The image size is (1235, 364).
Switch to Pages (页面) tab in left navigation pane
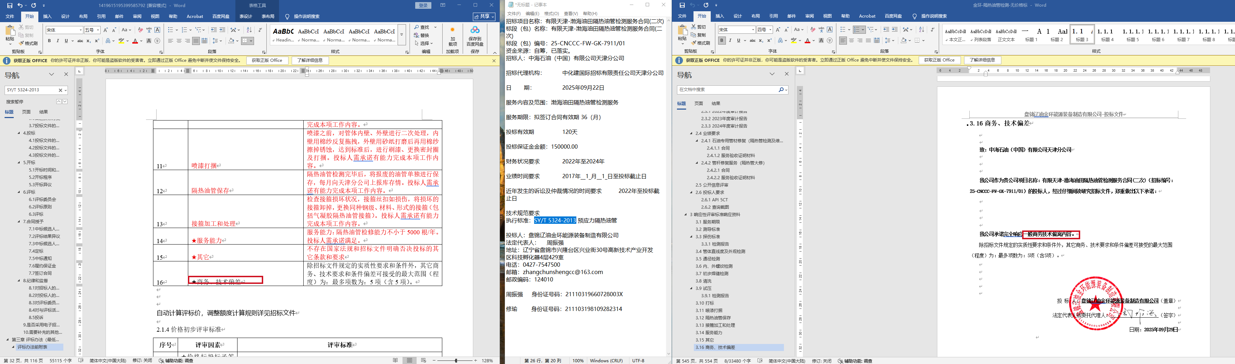point(26,112)
